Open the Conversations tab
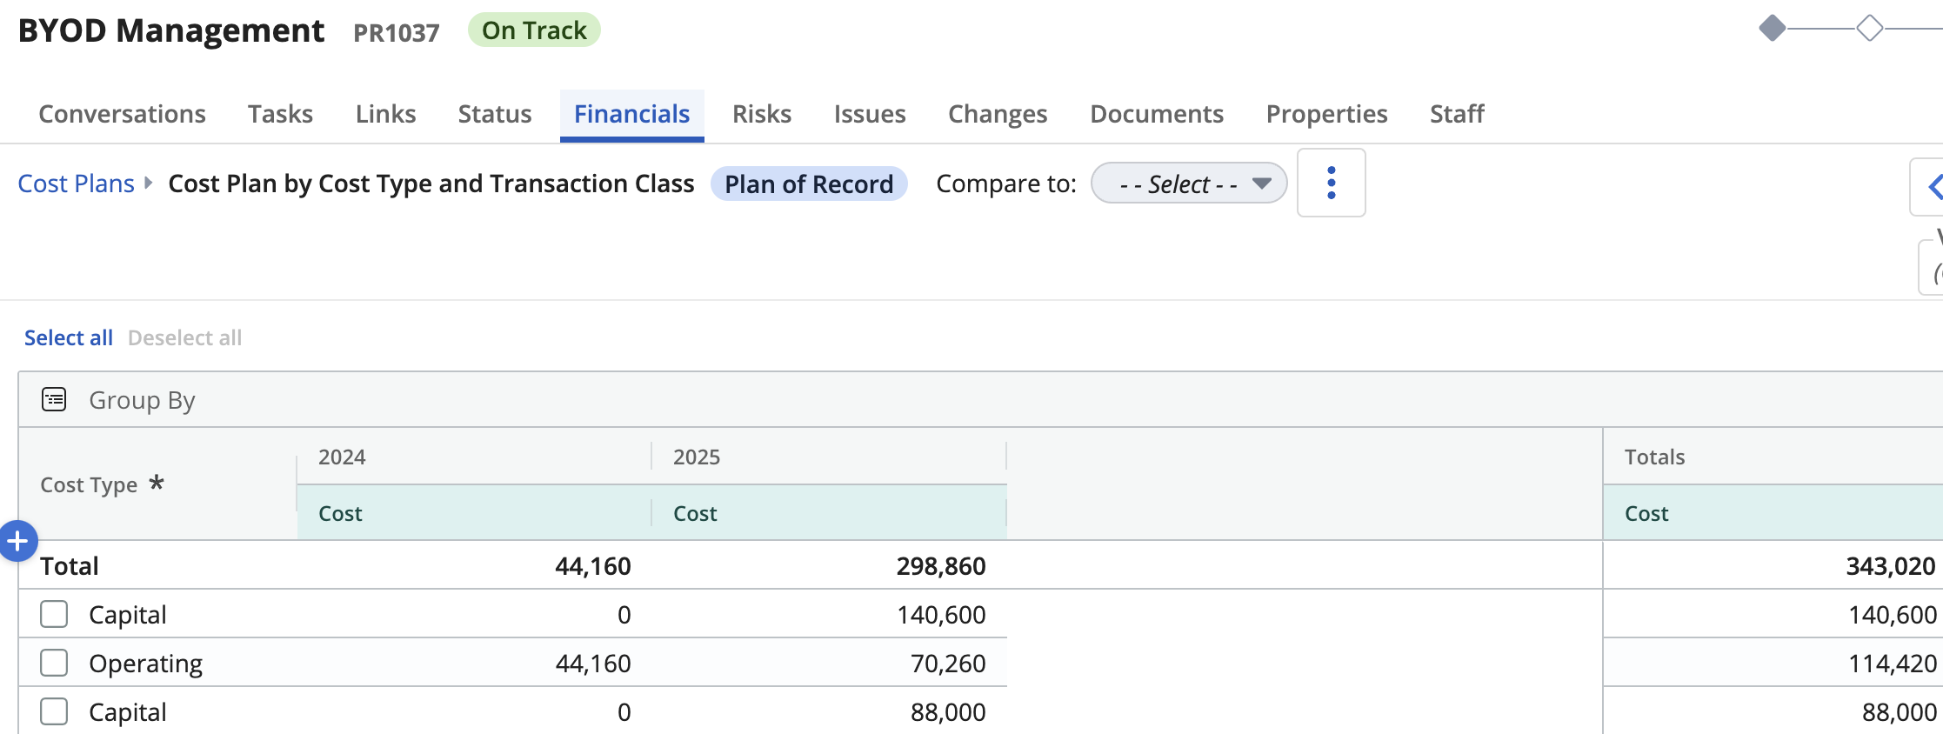The height and width of the screenshot is (734, 1943). tap(122, 114)
